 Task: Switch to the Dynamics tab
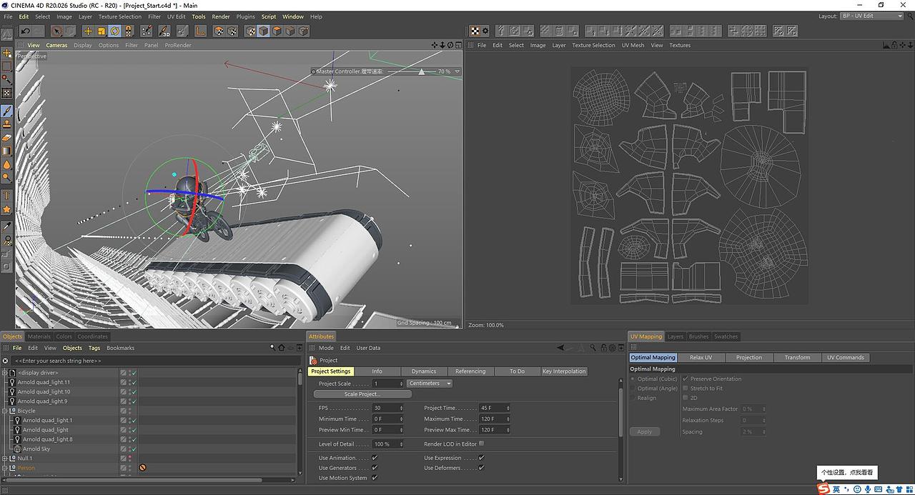click(x=423, y=371)
